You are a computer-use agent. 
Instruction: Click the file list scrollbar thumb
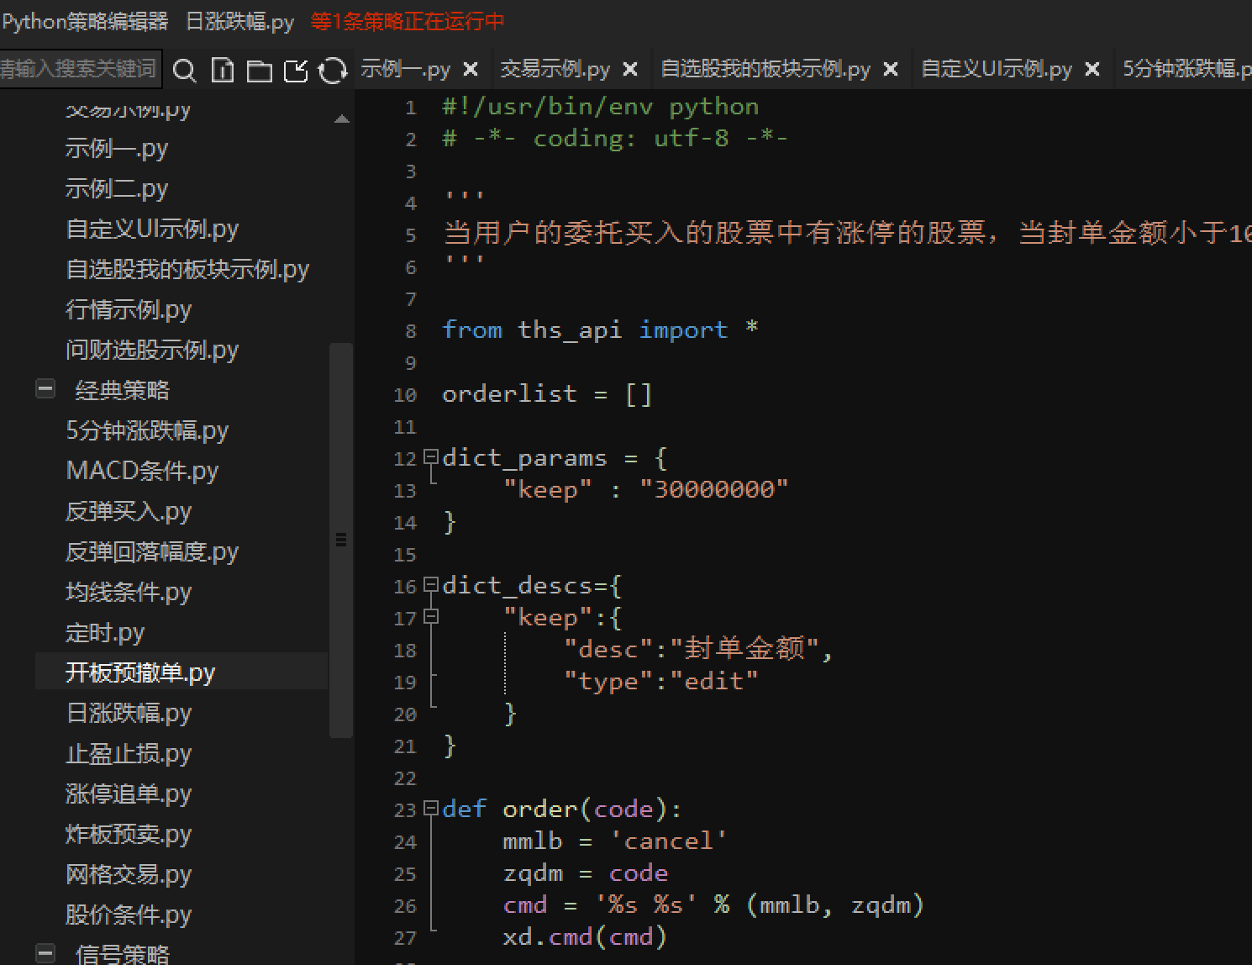341,540
